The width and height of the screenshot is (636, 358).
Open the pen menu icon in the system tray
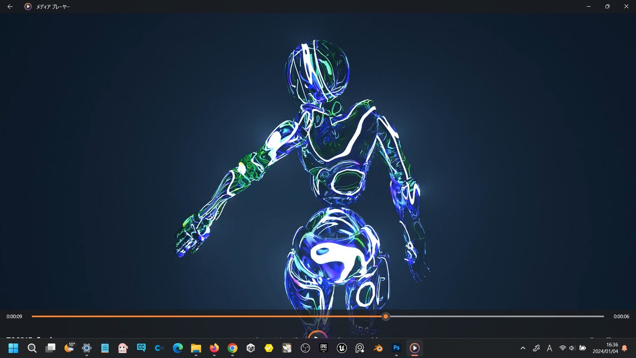[x=536, y=348]
